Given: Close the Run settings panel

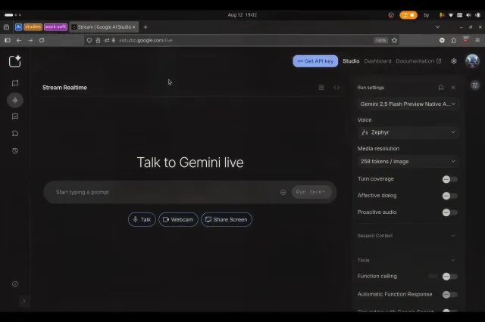Looking at the screenshot, I should point(453,88).
